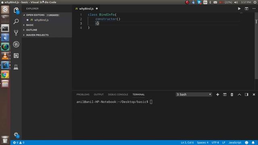Move panel to the right side

click(x=246, y=95)
